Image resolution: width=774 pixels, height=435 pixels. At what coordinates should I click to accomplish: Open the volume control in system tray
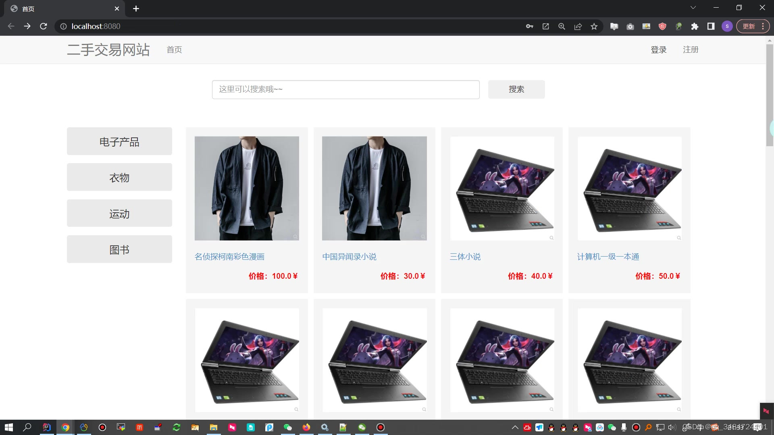point(672,427)
